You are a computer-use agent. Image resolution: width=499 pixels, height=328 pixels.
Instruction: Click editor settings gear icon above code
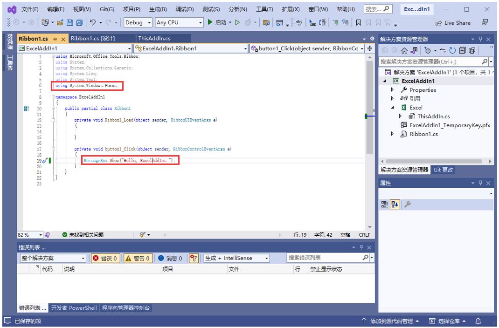pyautogui.click(x=372, y=39)
